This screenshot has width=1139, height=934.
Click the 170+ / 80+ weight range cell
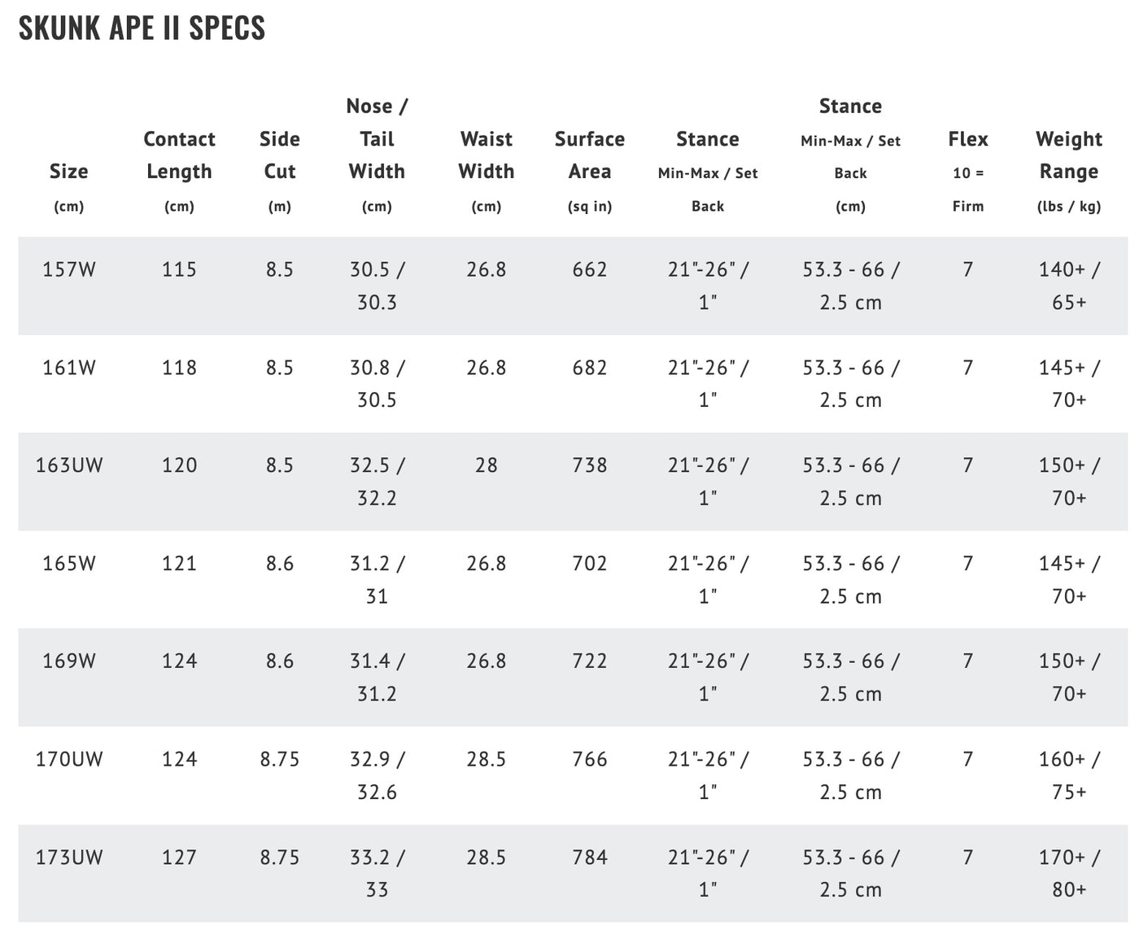(x=1069, y=873)
